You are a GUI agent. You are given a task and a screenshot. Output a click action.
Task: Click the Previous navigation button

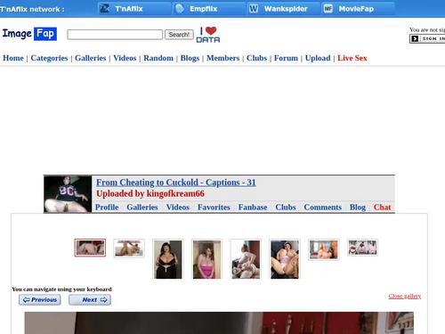40,300
